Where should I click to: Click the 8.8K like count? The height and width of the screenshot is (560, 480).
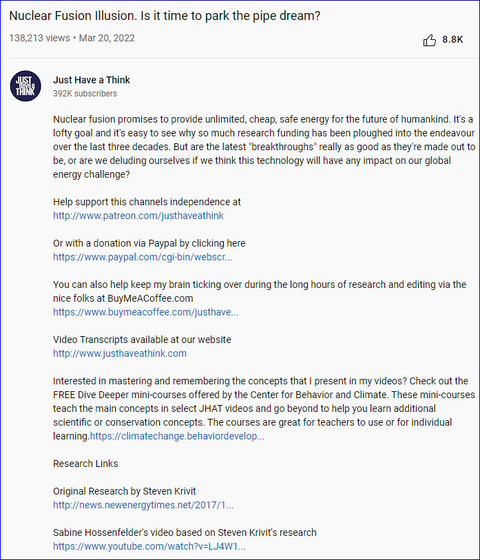452,40
